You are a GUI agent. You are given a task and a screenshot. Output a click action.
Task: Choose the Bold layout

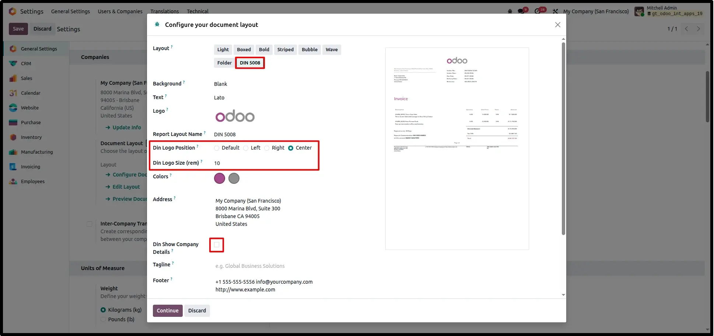pyautogui.click(x=264, y=50)
